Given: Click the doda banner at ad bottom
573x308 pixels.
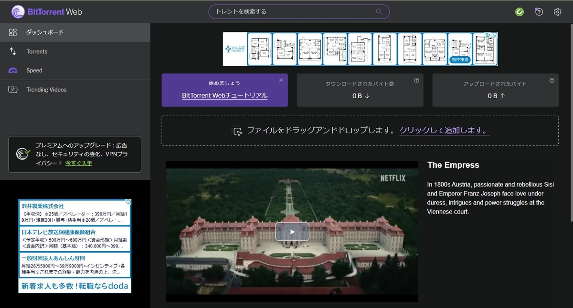Looking at the screenshot, I should (74, 286).
